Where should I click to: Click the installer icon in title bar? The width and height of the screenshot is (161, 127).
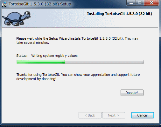pyautogui.click(x=4, y=4)
